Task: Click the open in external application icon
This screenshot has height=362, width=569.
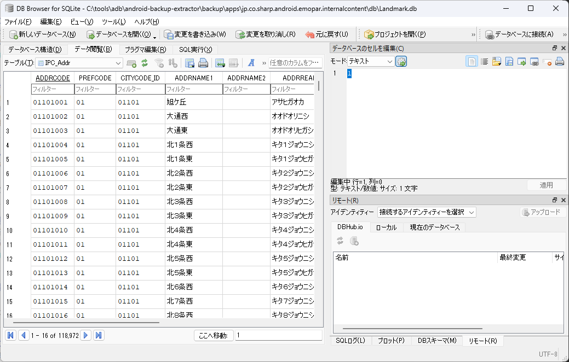Action: coord(522,62)
